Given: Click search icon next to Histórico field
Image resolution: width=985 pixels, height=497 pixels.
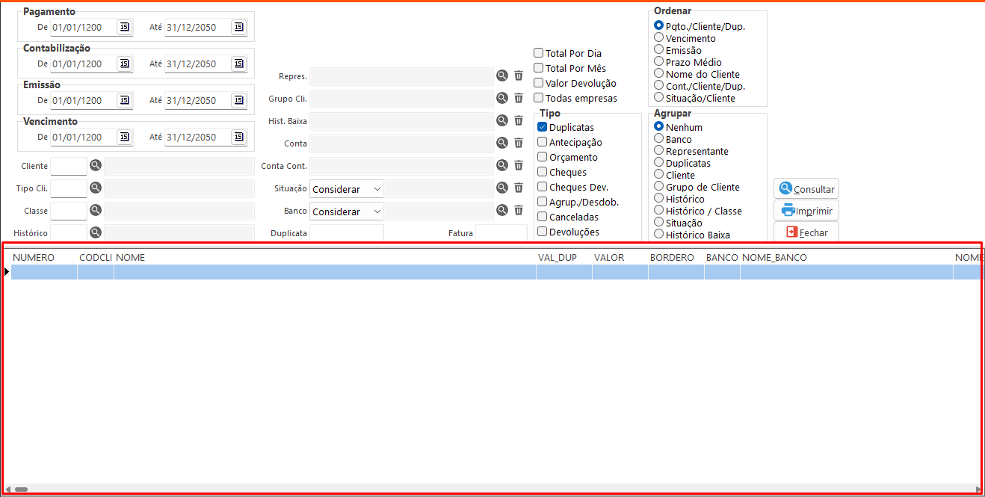Looking at the screenshot, I should (x=96, y=232).
